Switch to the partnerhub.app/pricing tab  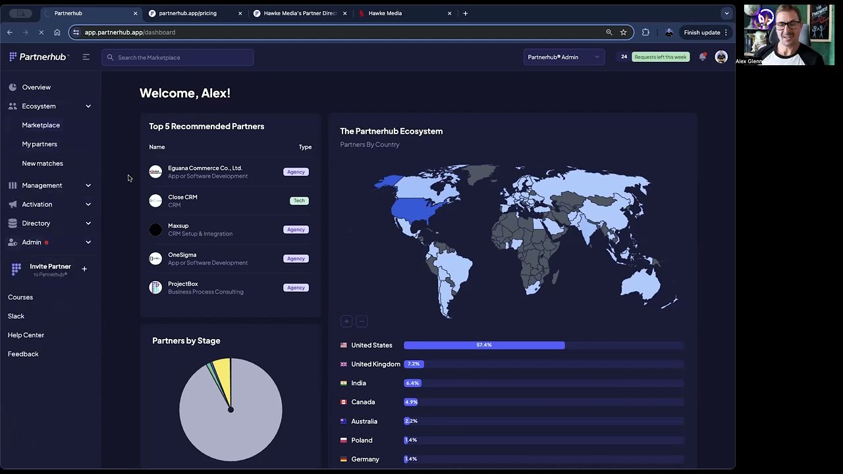tap(196, 13)
